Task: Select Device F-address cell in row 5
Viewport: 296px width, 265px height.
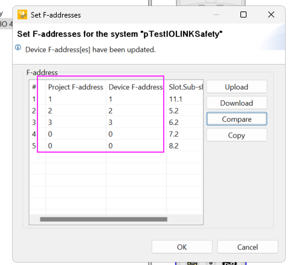Action: pos(136,145)
